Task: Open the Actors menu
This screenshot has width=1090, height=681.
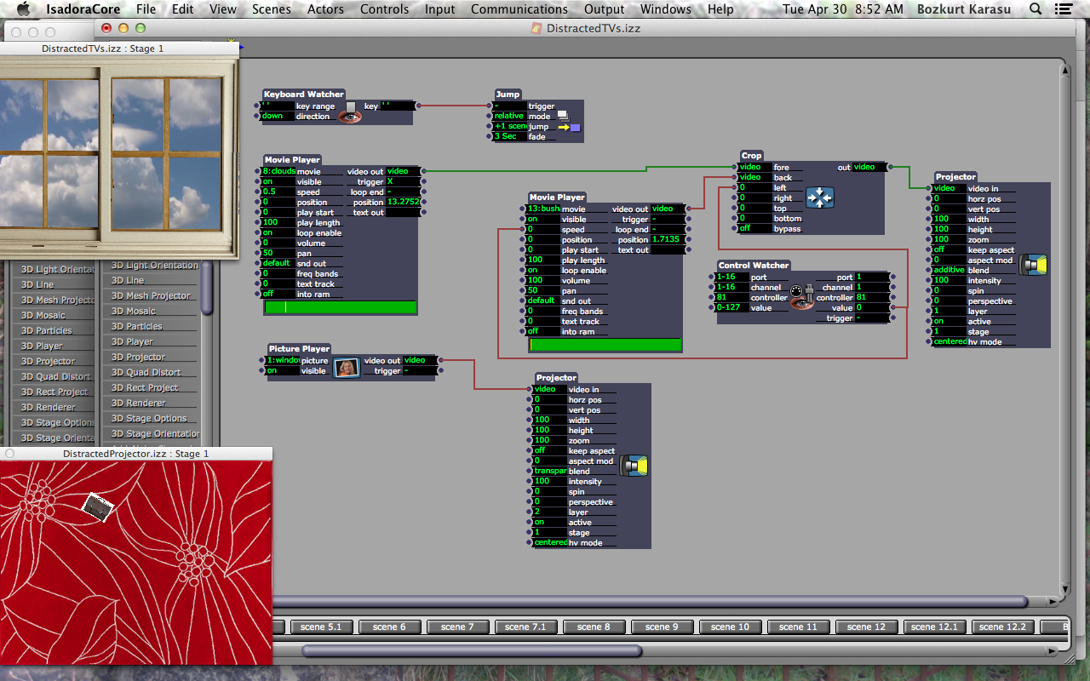Action: (x=325, y=9)
